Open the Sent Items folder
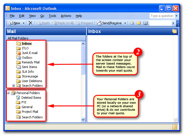184x135 pixels. click(29, 67)
